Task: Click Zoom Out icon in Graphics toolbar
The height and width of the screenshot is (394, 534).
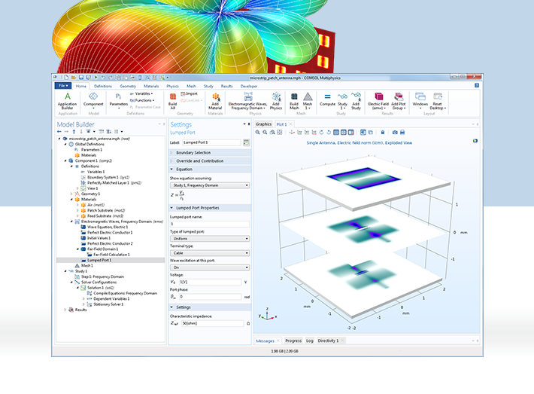Action: click(265, 133)
